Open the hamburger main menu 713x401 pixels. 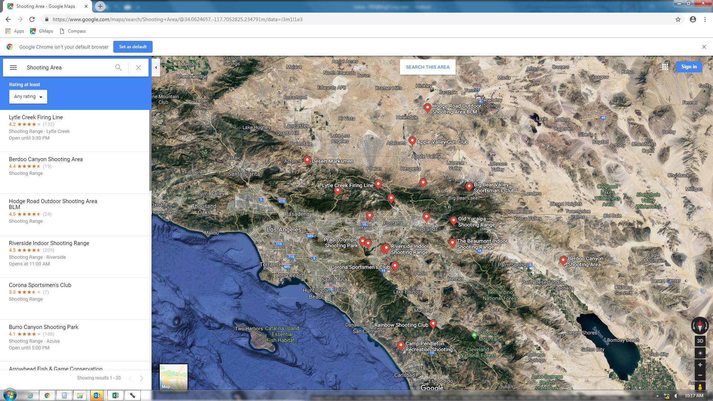click(13, 68)
